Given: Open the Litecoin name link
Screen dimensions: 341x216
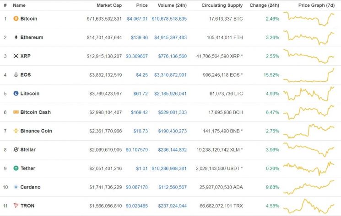Looking at the screenshot, I should click(30, 94).
